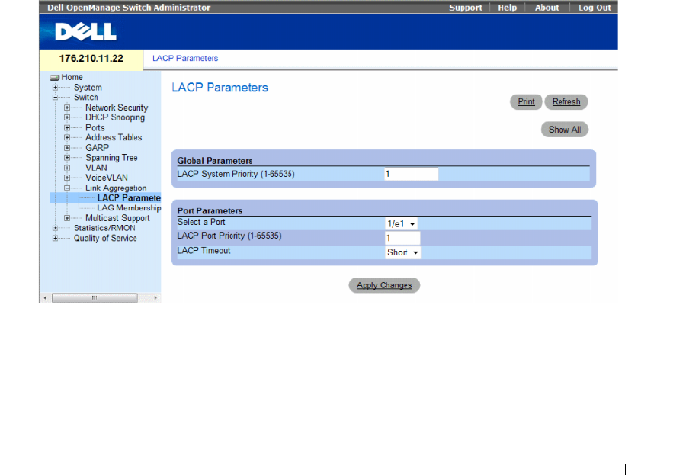
Task: Expand the VLAN node
Action: tap(67, 168)
